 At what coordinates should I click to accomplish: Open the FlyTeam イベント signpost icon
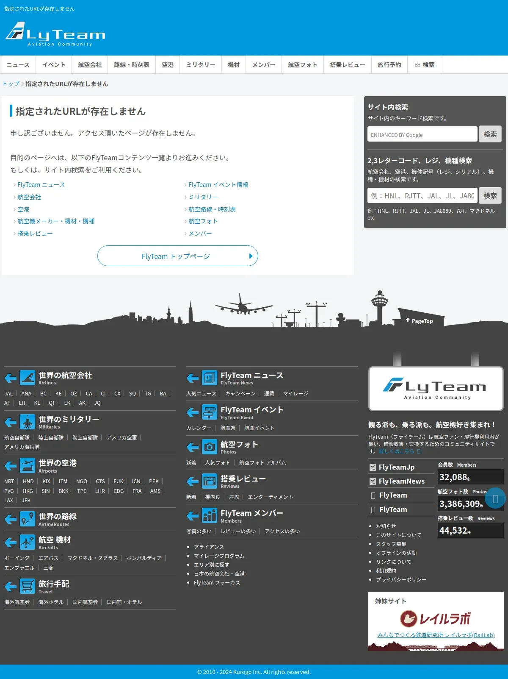(x=210, y=412)
